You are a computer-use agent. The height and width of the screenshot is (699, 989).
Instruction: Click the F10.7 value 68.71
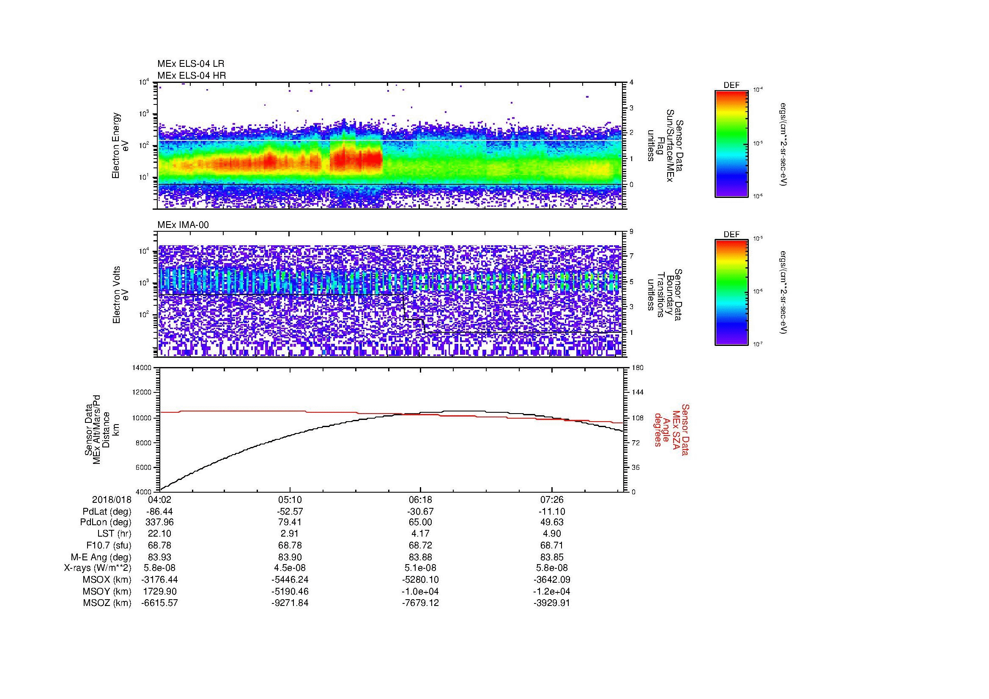[x=552, y=545]
